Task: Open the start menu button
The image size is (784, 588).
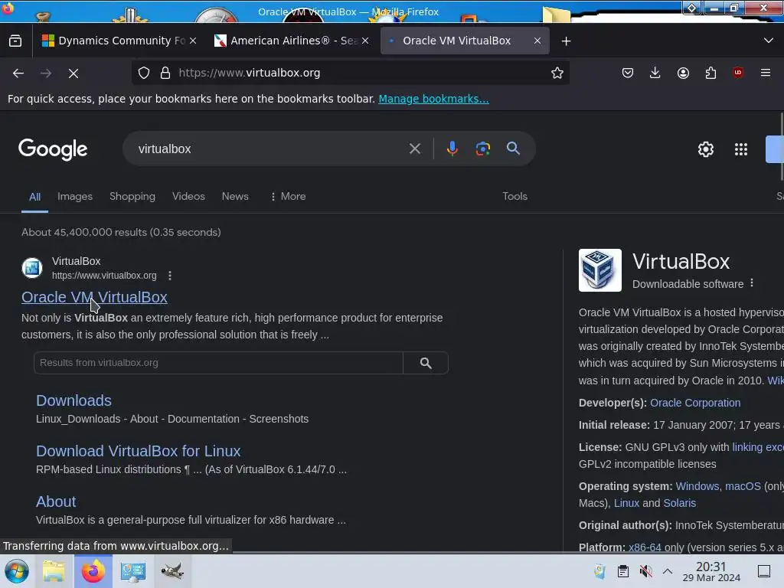Action: (x=17, y=571)
